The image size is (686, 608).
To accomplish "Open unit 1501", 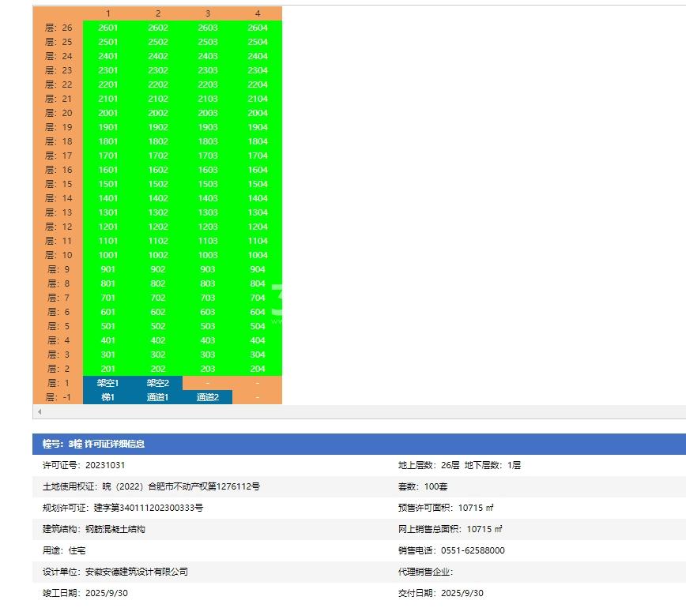I will click(x=107, y=184).
